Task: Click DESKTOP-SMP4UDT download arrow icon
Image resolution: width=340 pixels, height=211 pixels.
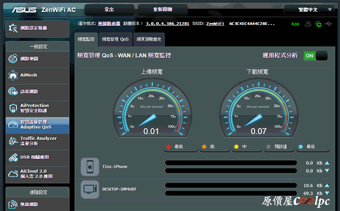Action: click(x=327, y=193)
